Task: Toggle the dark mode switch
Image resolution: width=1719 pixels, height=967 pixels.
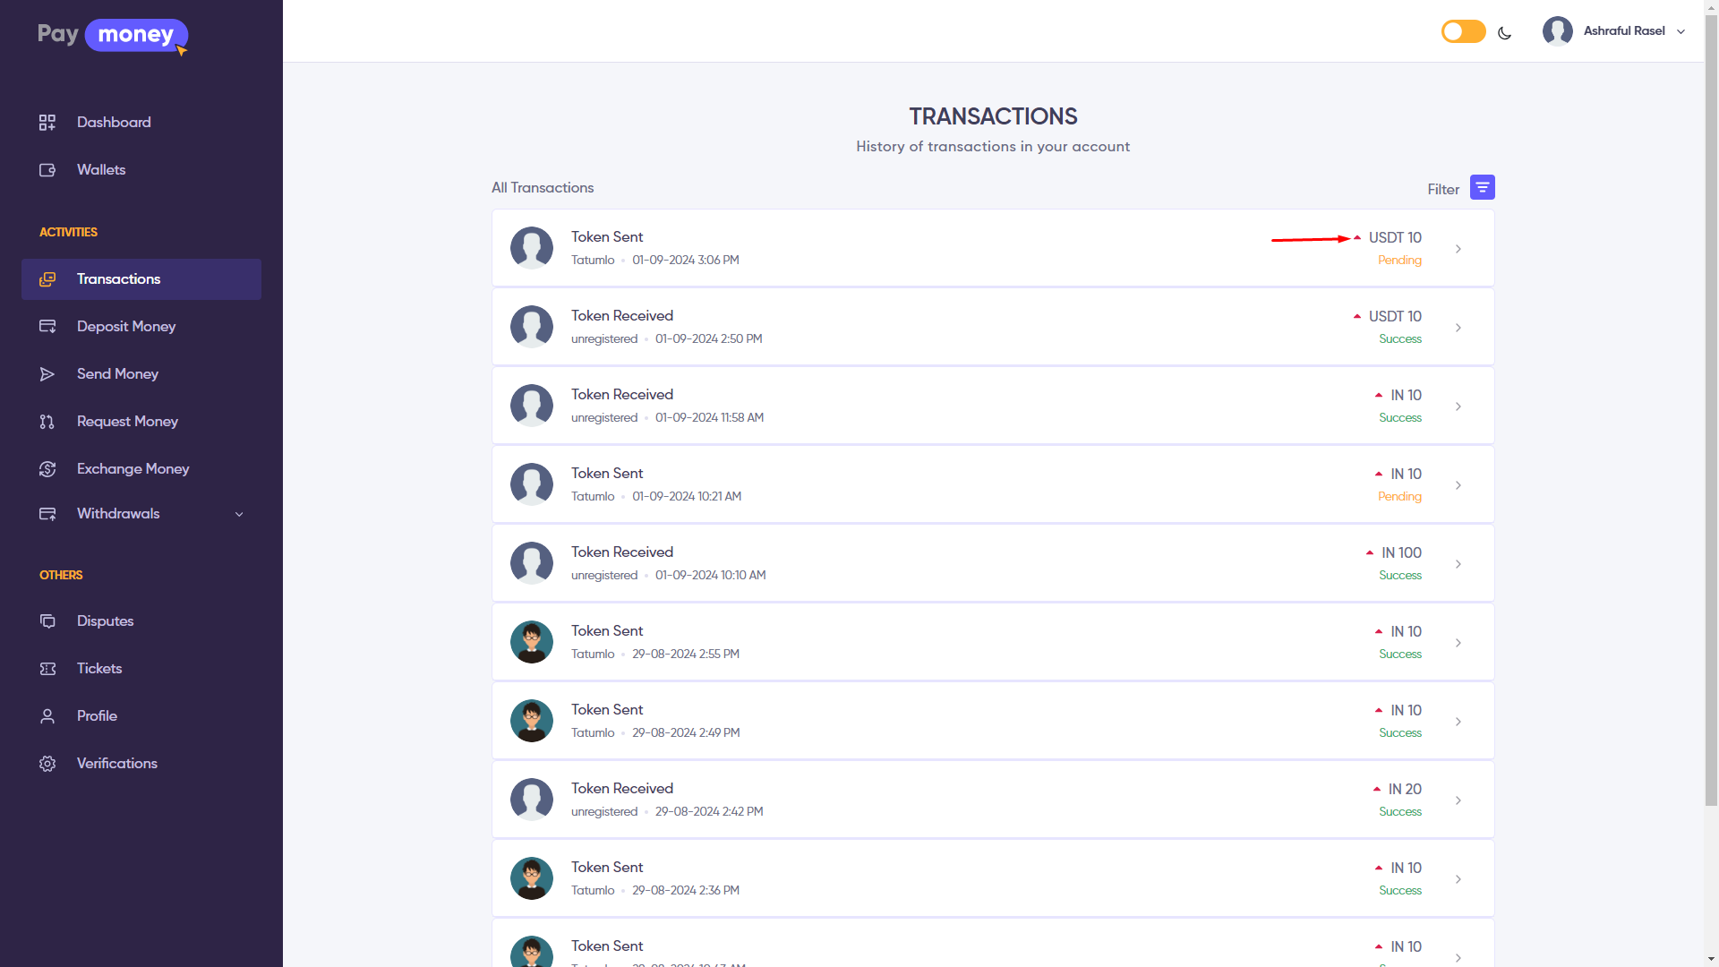Action: [1463, 32]
